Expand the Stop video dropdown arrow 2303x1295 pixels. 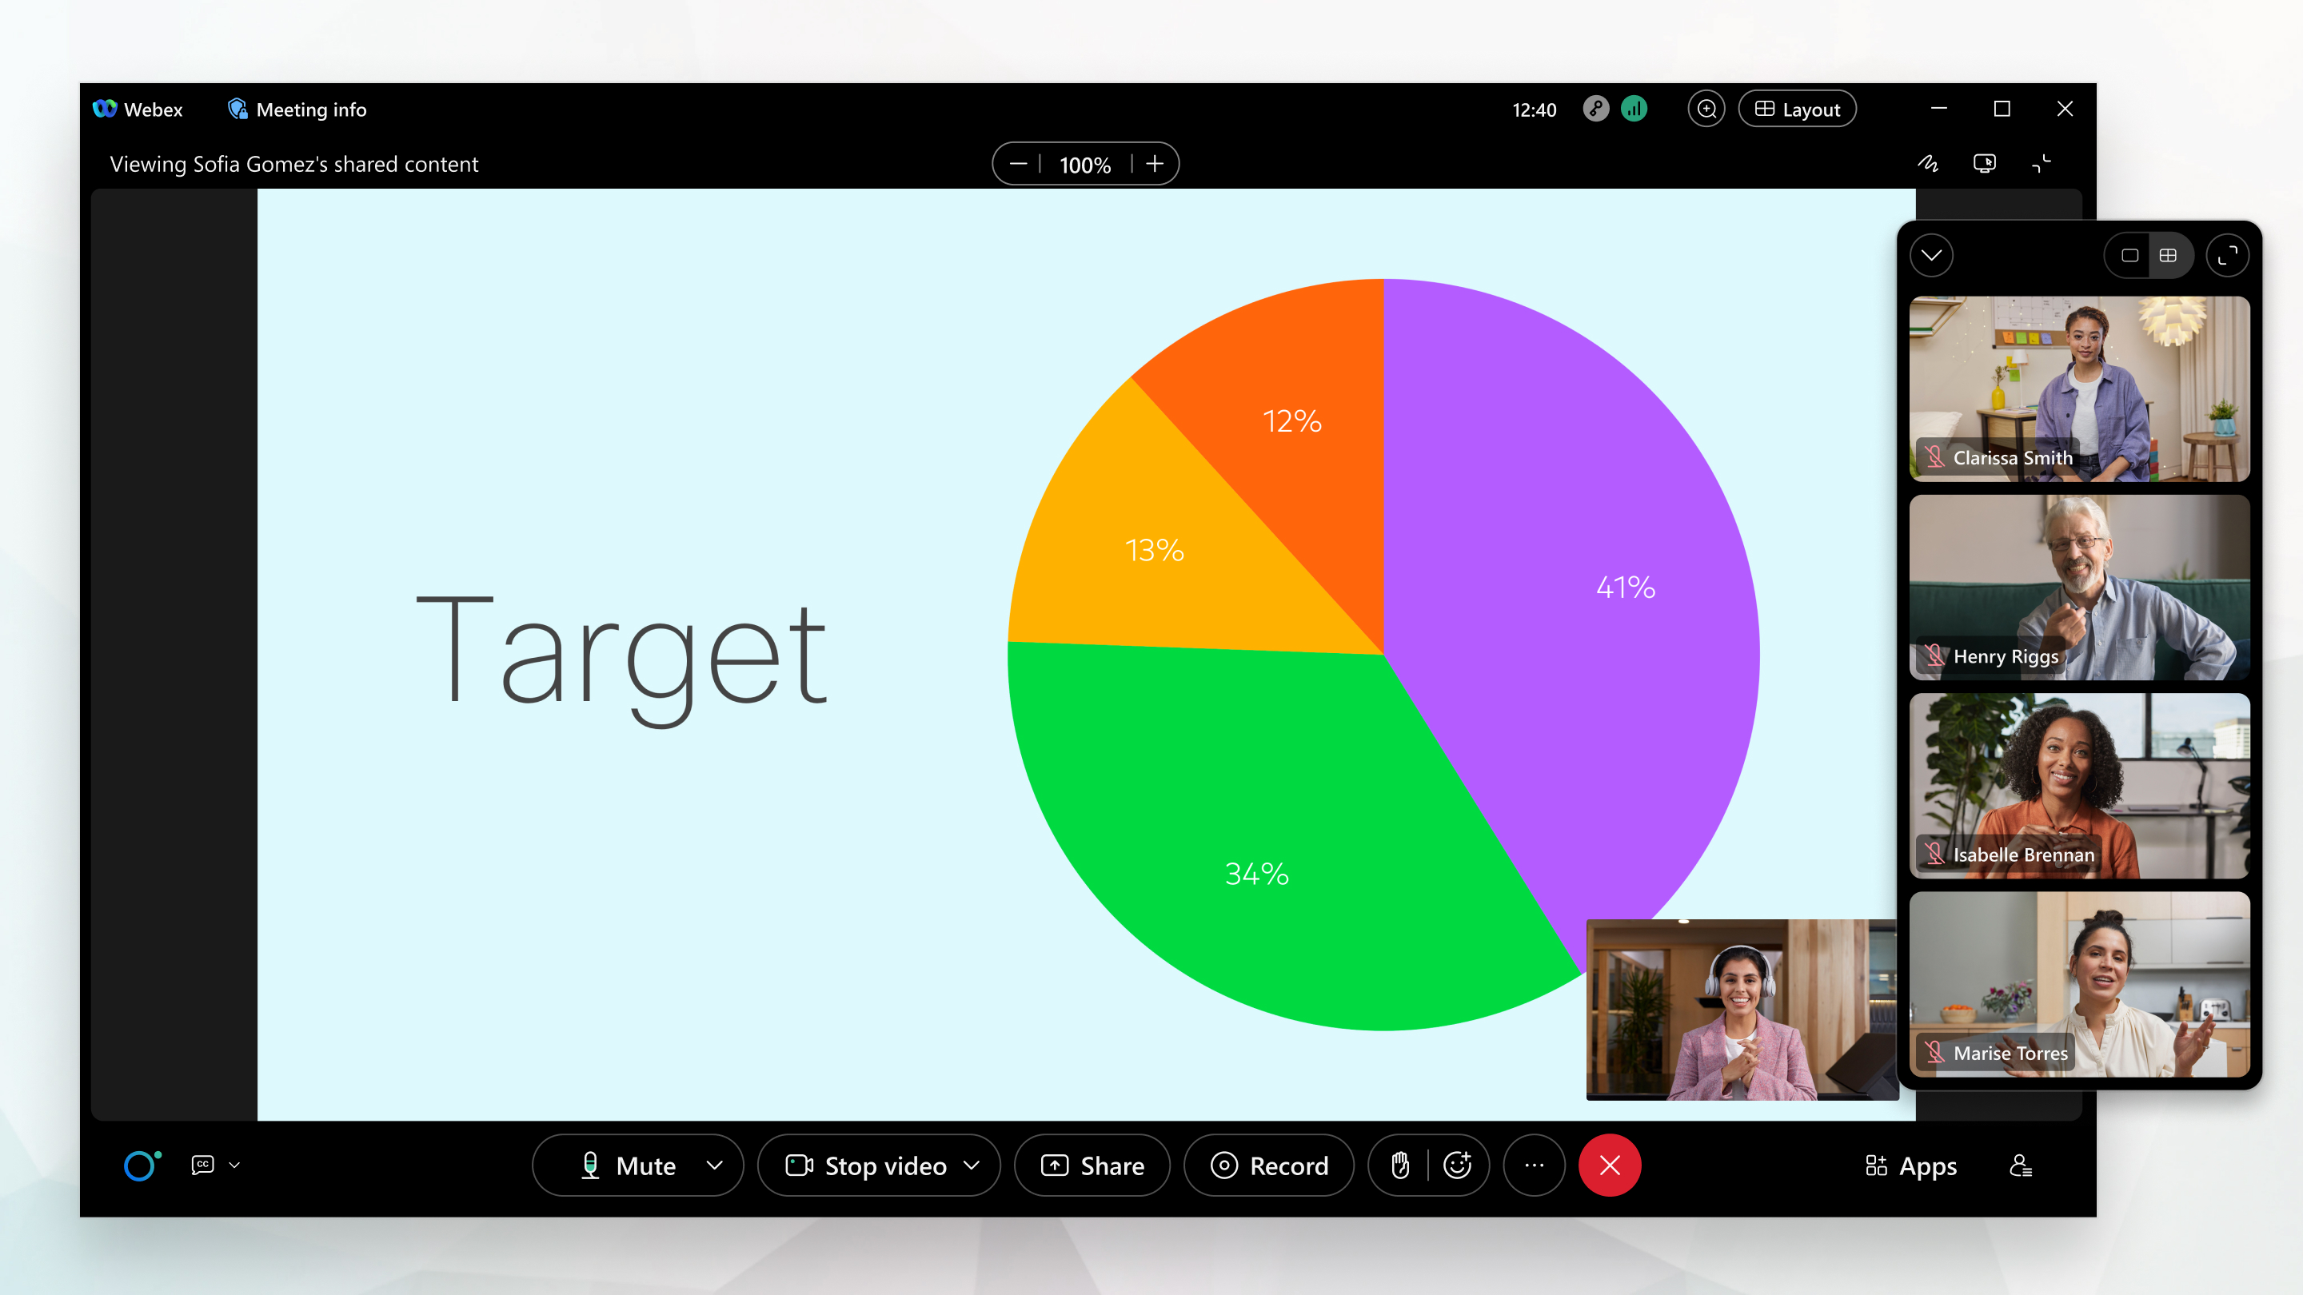click(972, 1165)
